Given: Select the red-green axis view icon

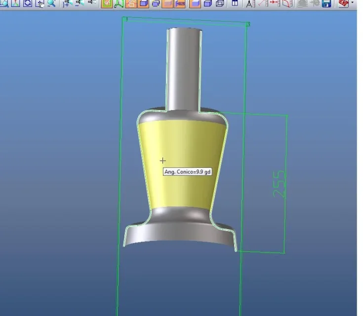Looking at the screenshot, I should click(x=16, y=3).
